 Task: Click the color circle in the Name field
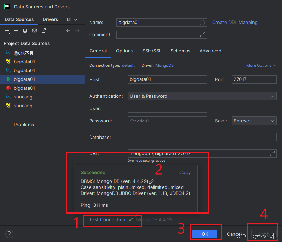[x=202, y=23]
